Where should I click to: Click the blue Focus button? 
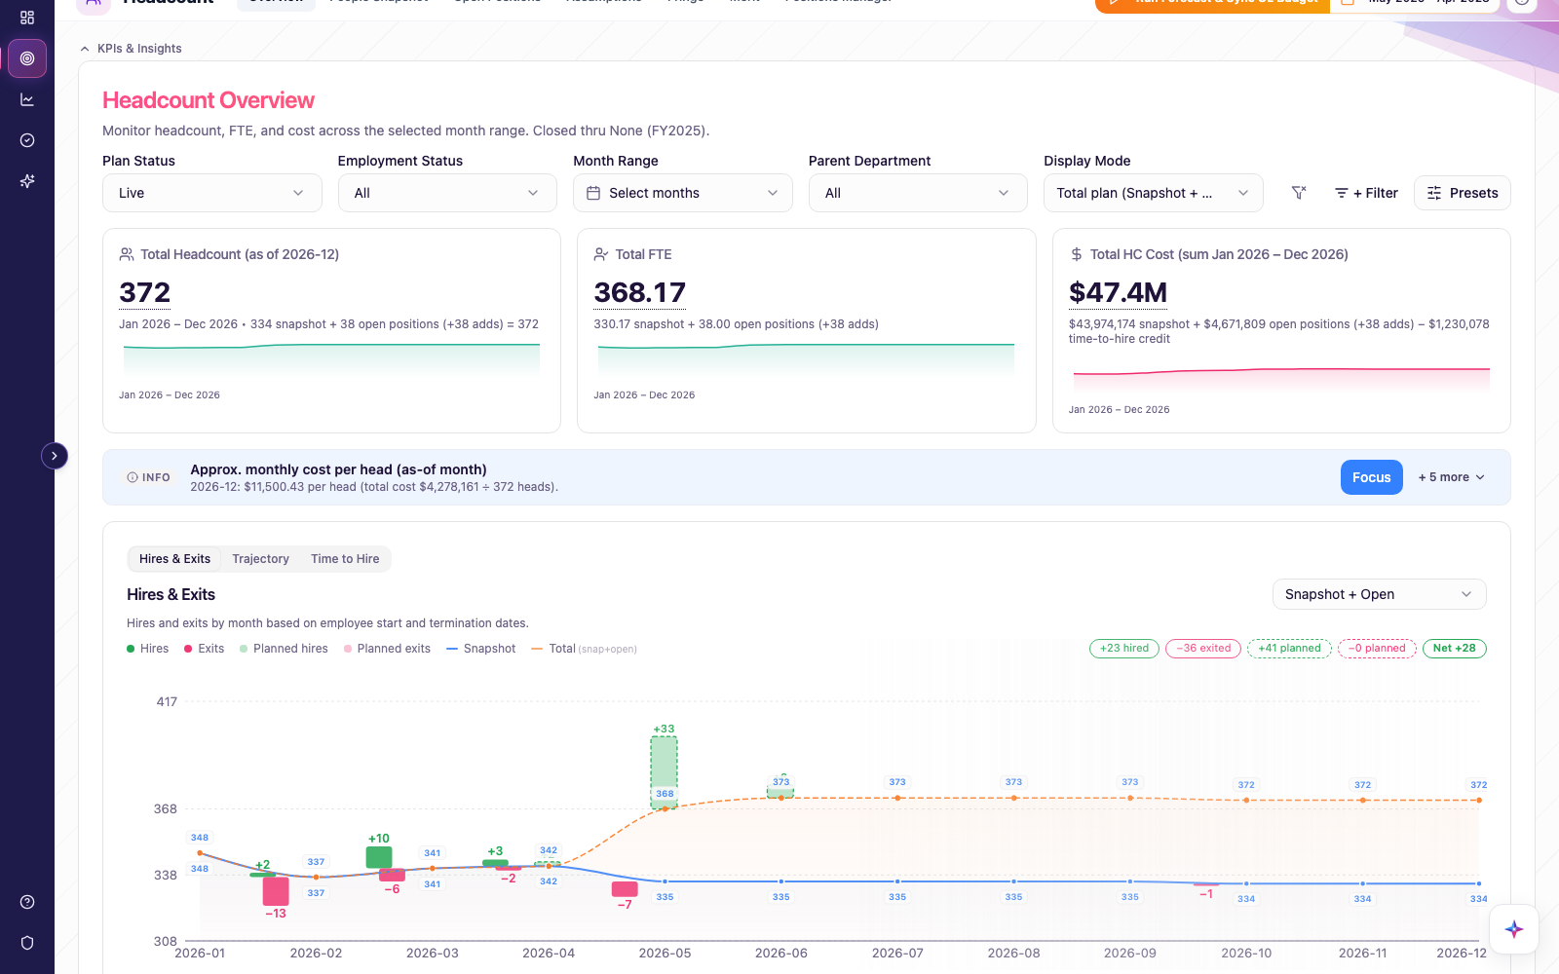pyautogui.click(x=1371, y=477)
